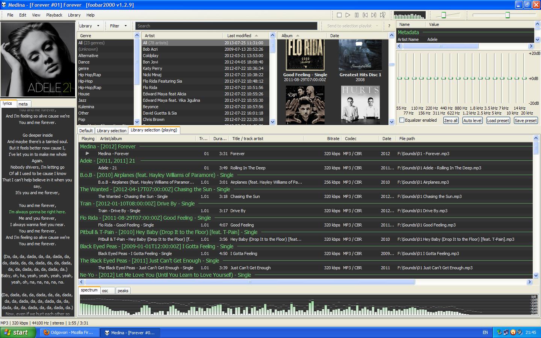
Task: Open the Playback menu
Action: (54, 15)
